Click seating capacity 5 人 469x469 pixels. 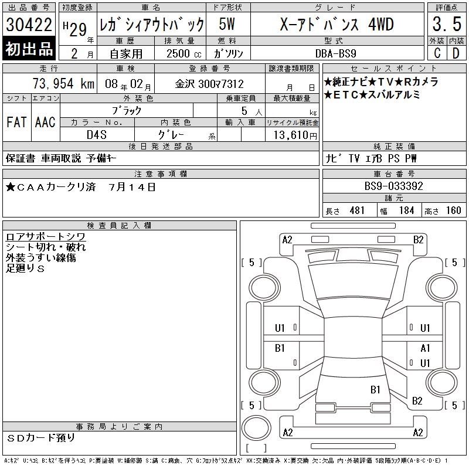click(x=252, y=111)
